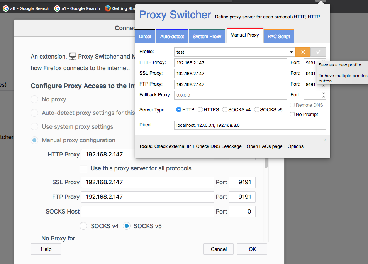Open Profile dropdown showing test

(x=234, y=52)
